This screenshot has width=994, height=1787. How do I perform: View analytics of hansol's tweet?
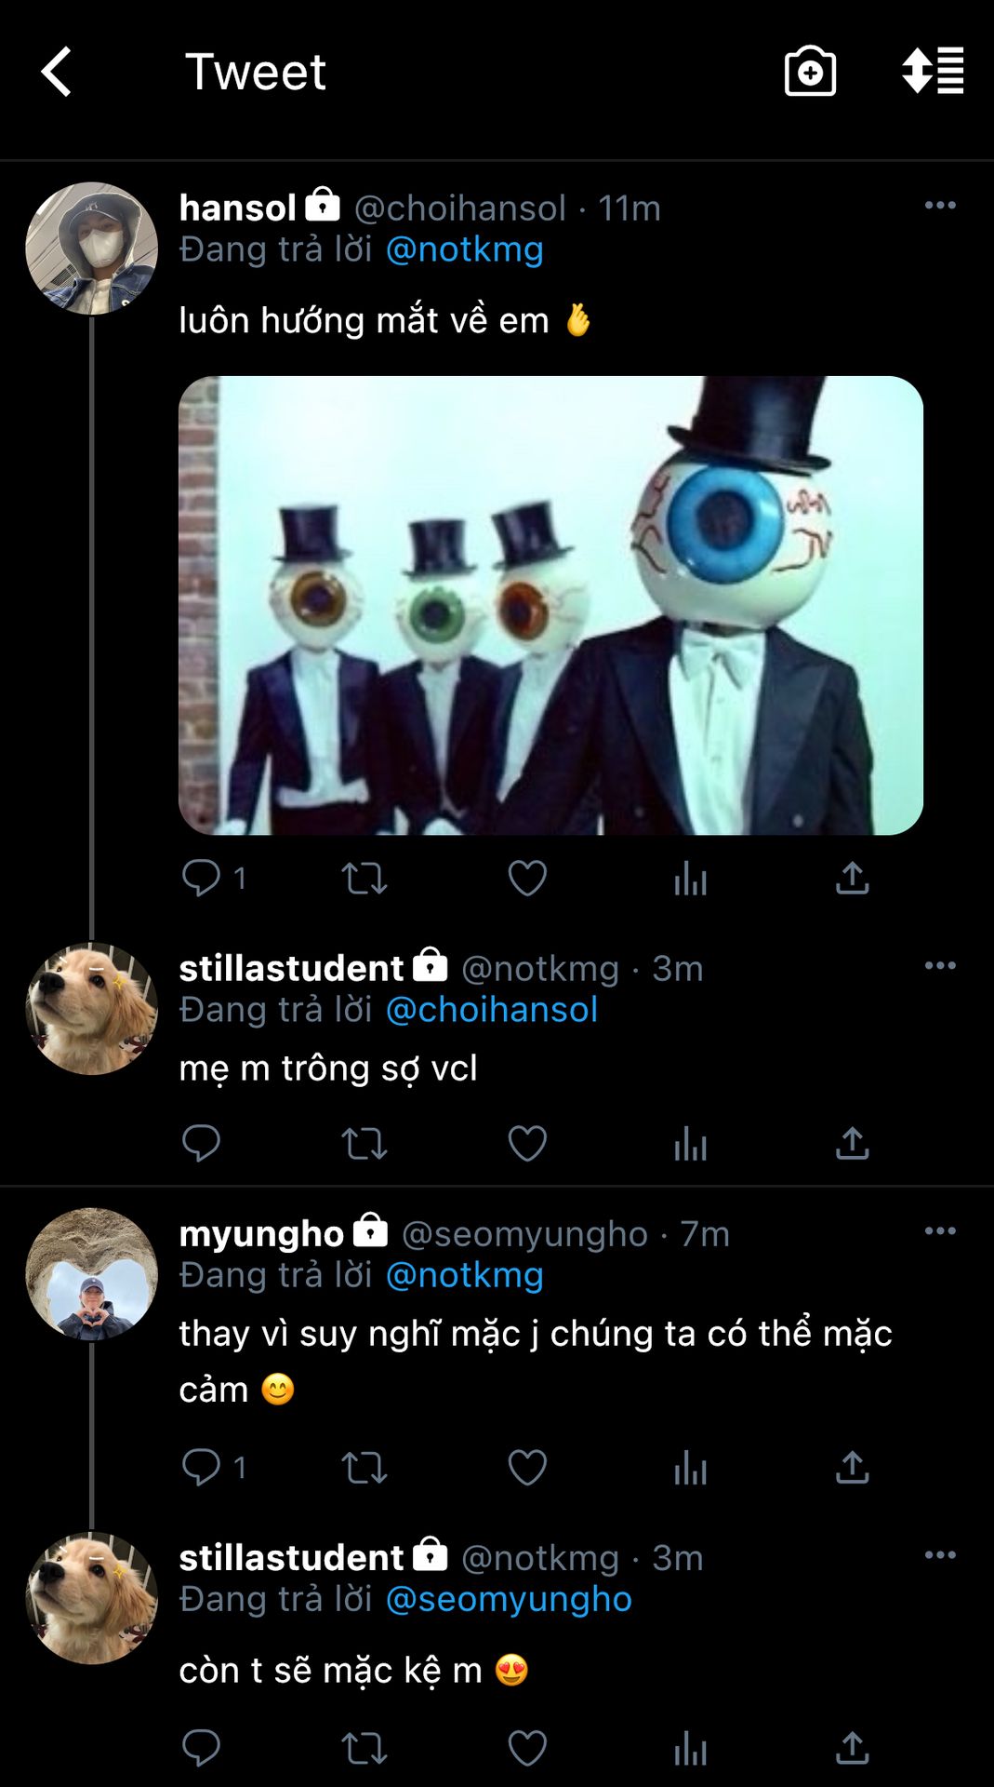click(690, 878)
